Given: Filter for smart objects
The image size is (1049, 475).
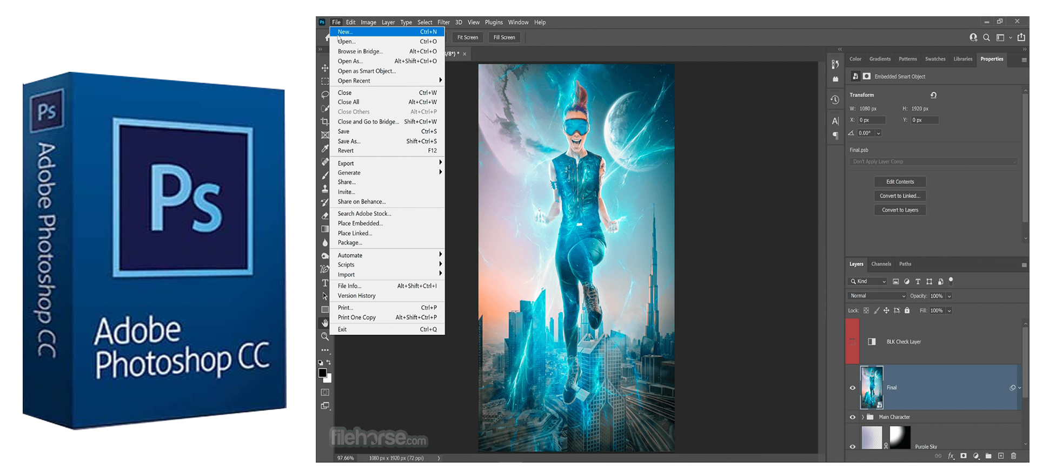Looking at the screenshot, I should 940,281.
